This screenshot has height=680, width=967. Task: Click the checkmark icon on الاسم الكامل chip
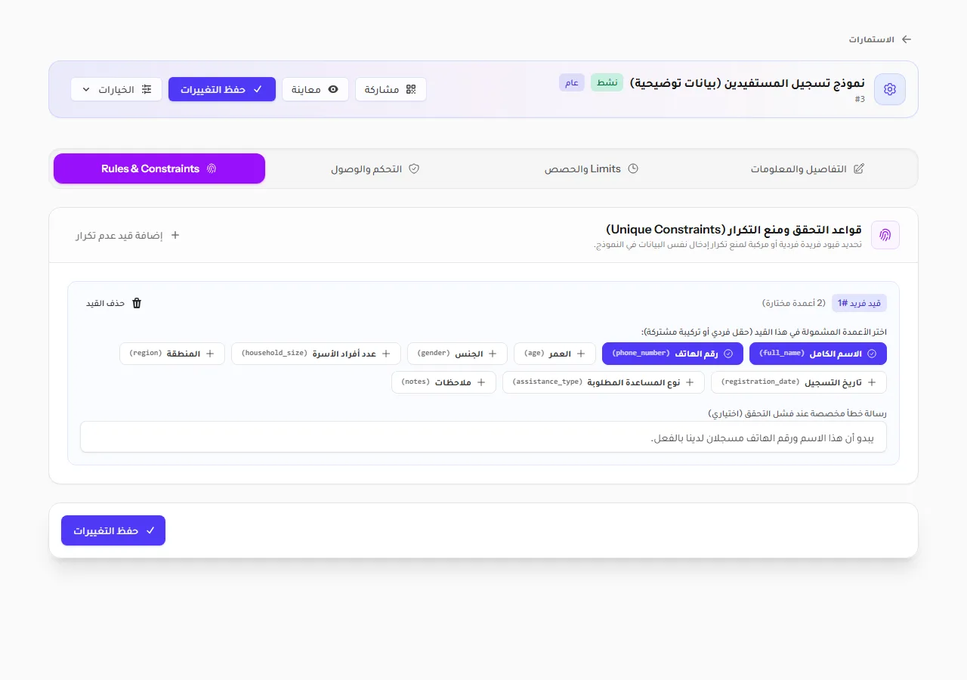click(x=872, y=354)
